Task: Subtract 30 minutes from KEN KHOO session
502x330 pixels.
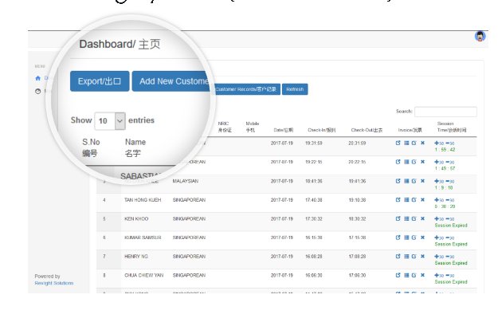Action: [x=450, y=219]
